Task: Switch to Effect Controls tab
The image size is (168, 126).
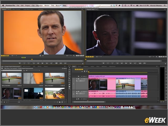Action: (16, 9)
